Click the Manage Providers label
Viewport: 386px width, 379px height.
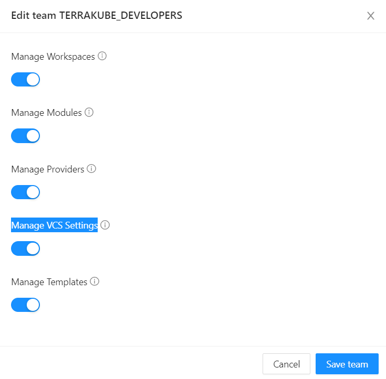pyautogui.click(x=48, y=169)
